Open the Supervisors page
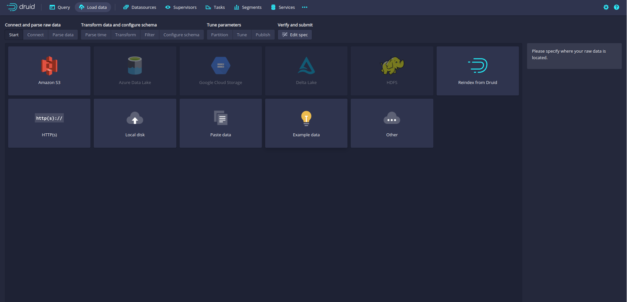Viewport: 627px width, 302px height. [181, 7]
